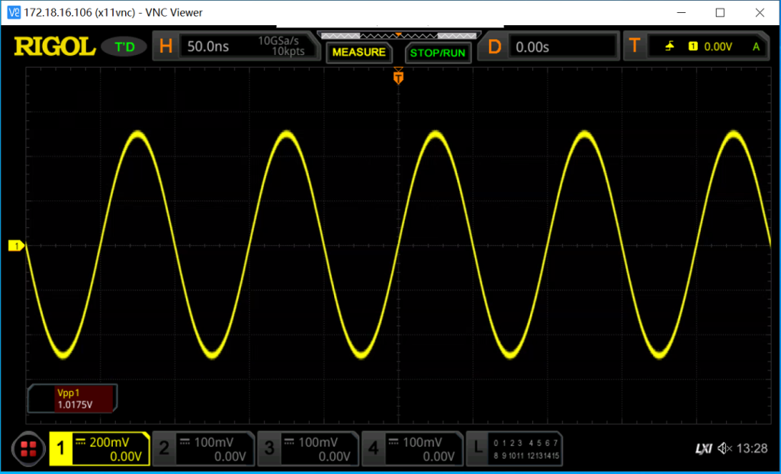Toggle channel 1 at 200mV
The height and width of the screenshot is (474, 781).
tap(99, 449)
